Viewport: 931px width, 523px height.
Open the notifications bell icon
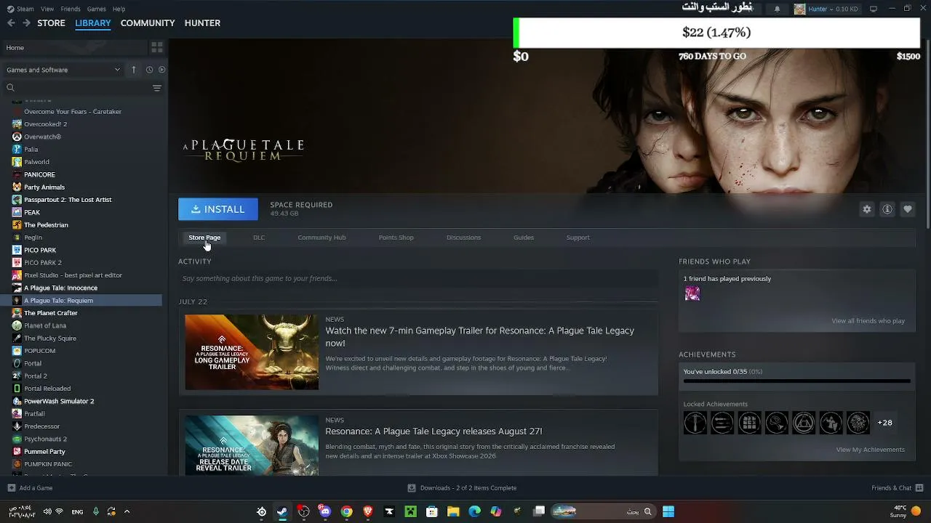(777, 9)
